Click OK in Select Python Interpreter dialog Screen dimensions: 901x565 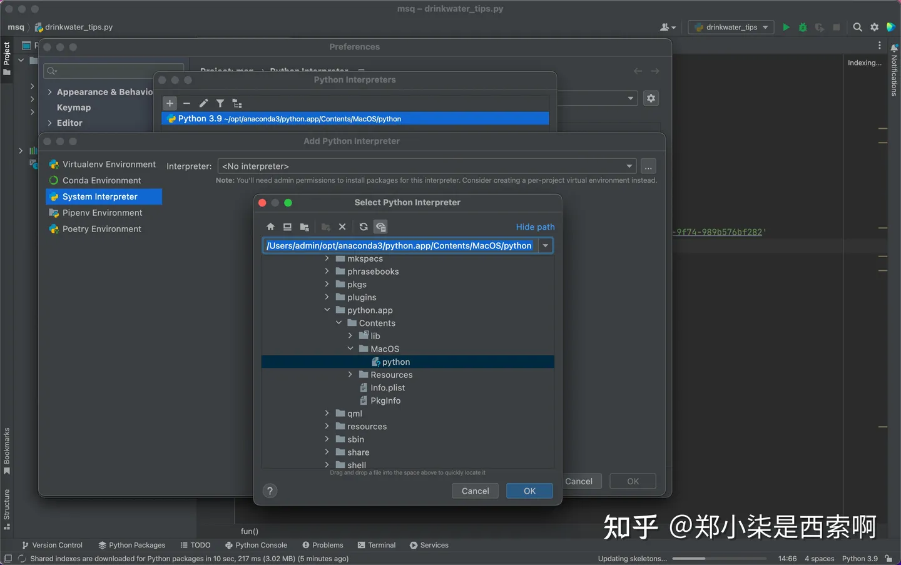529,491
